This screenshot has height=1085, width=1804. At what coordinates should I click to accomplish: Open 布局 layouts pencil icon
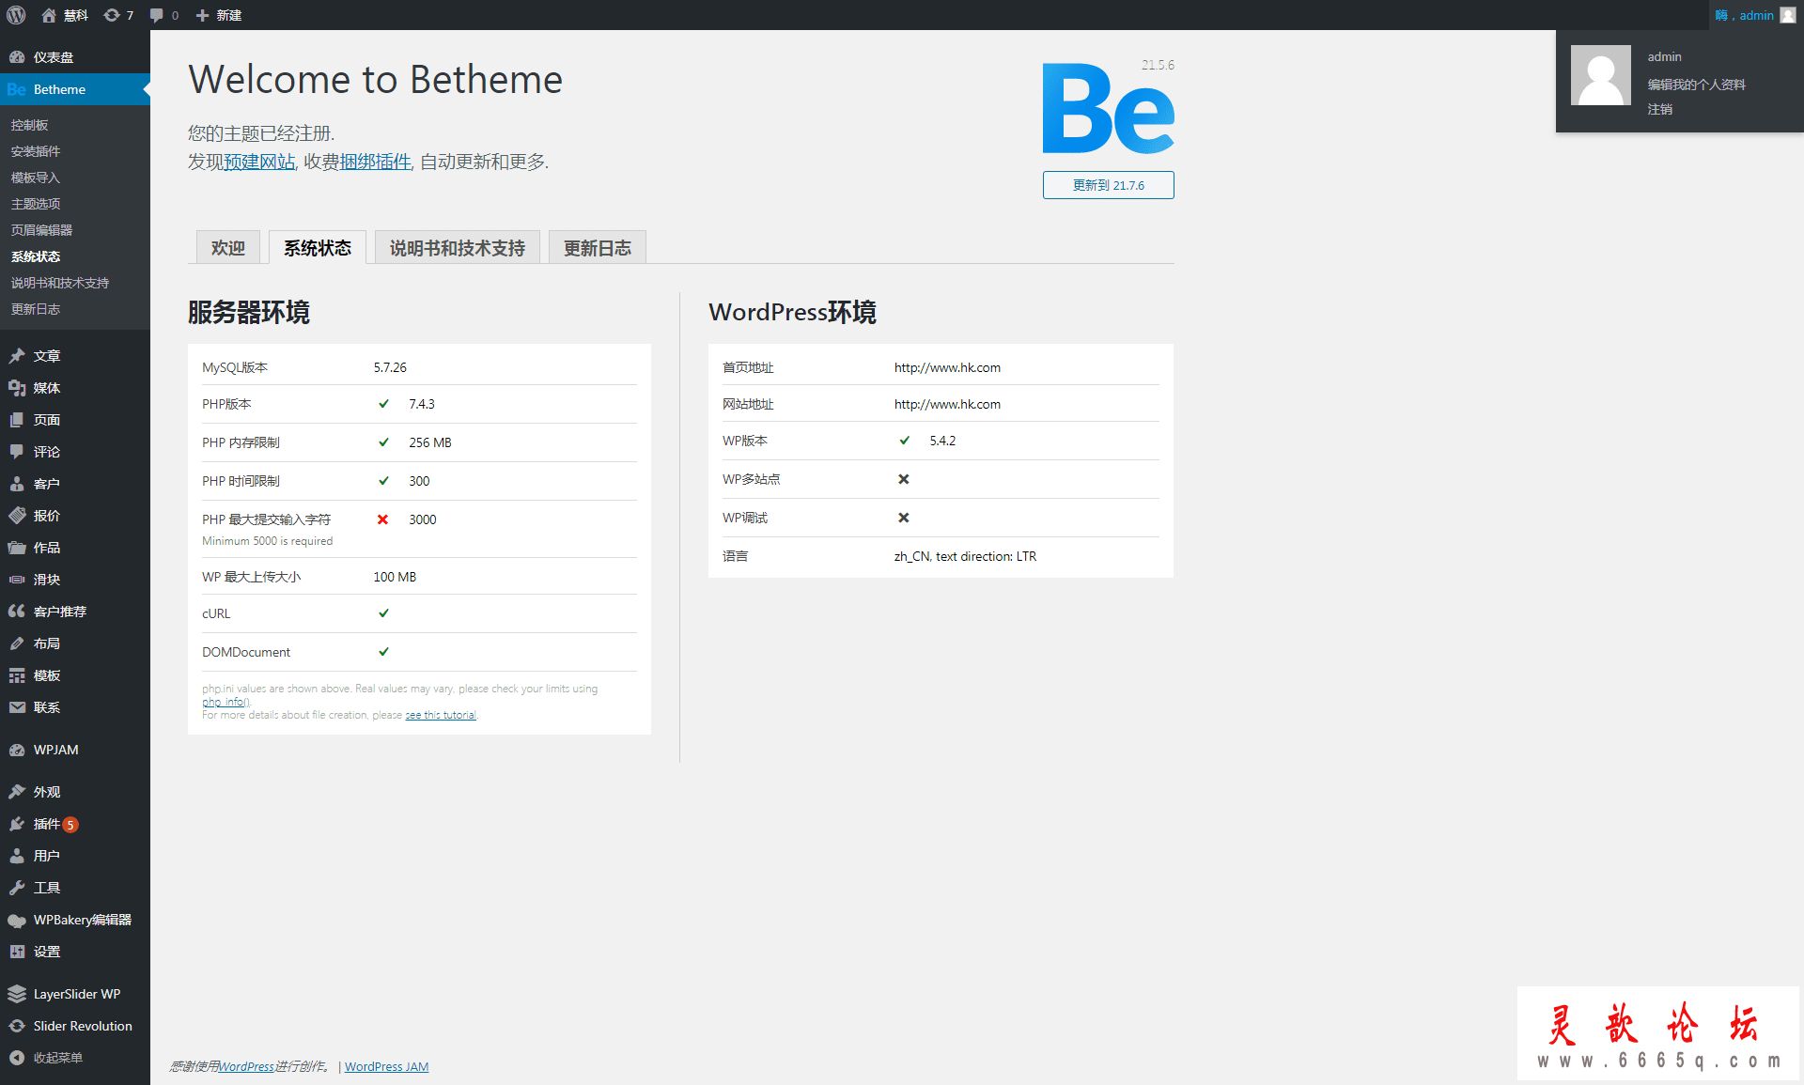coord(17,643)
